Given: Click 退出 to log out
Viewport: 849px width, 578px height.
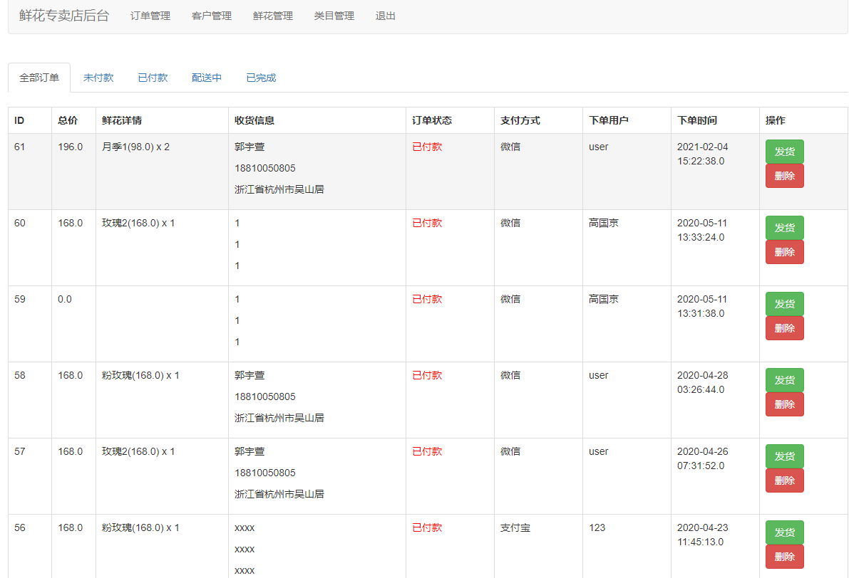Looking at the screenshot, I should pyautogui.click(x=385, y=16).
